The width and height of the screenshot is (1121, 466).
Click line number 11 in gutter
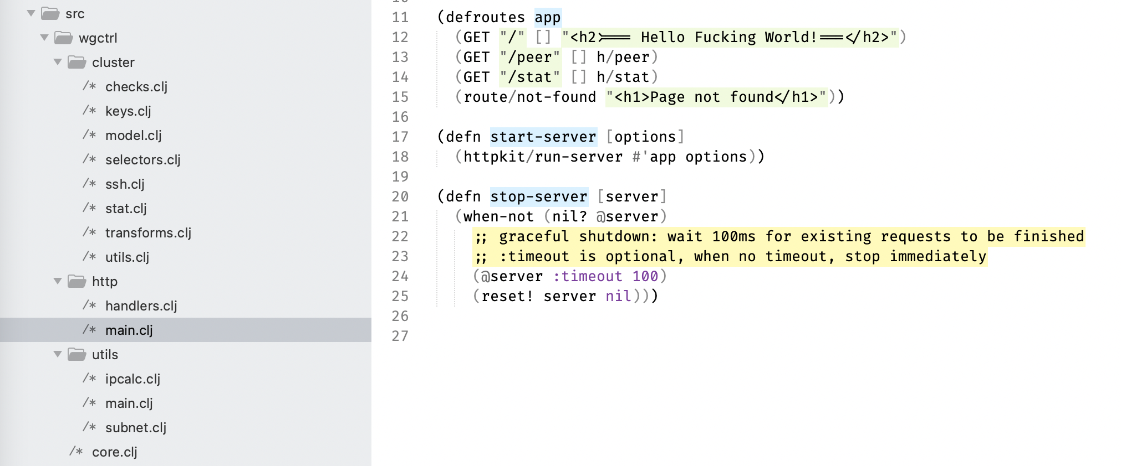pos(400,17)
